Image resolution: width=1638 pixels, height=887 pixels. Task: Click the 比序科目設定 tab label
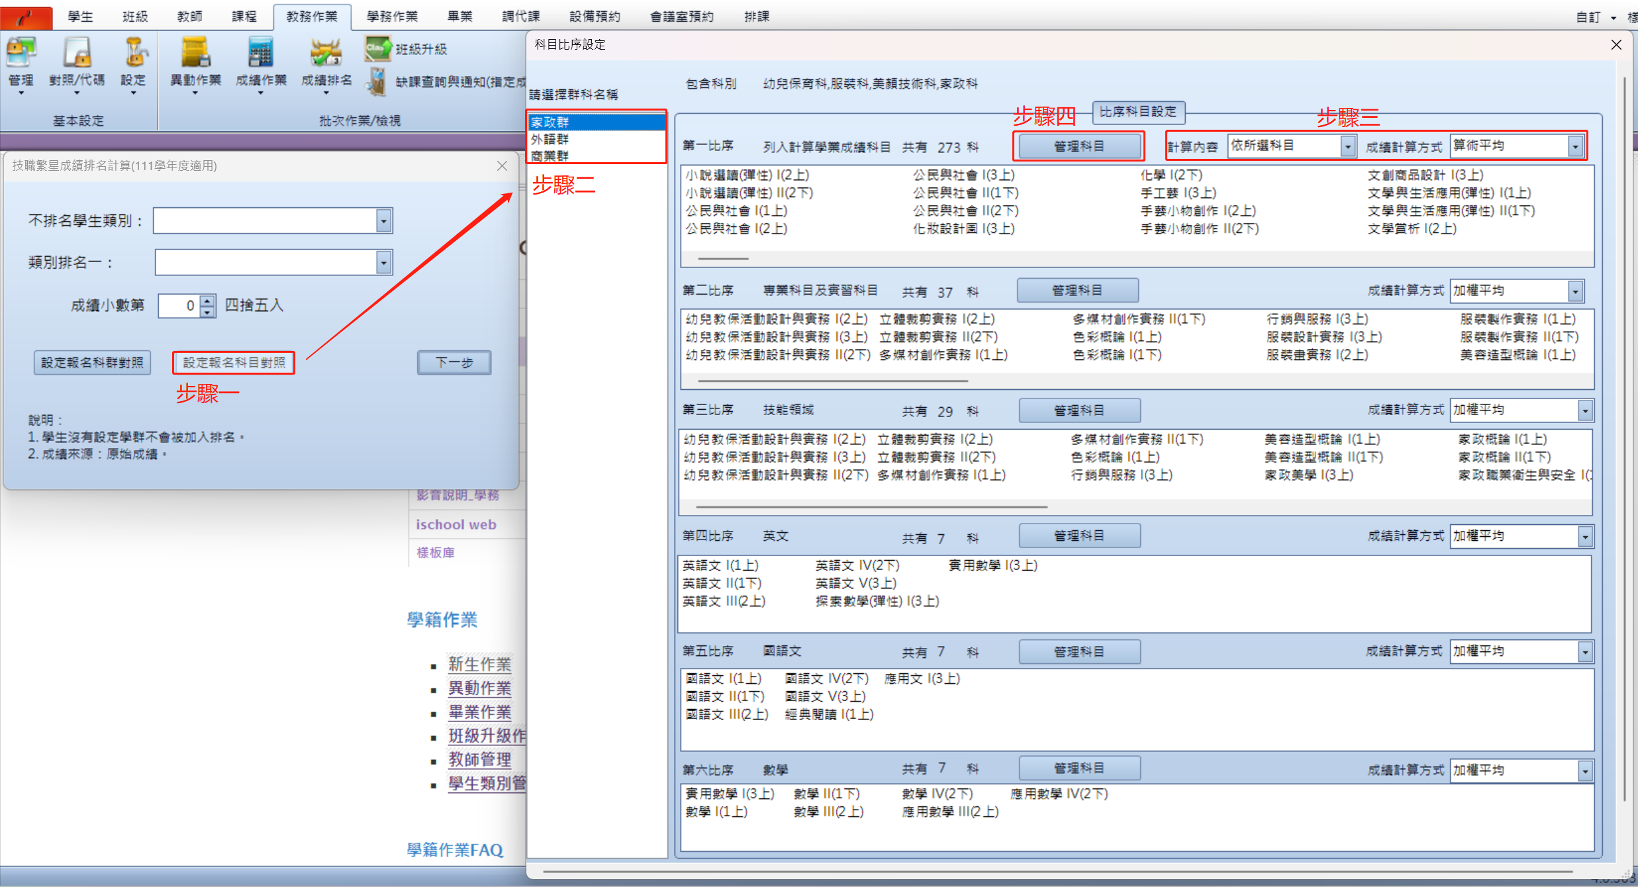(x=1138, y=112)
